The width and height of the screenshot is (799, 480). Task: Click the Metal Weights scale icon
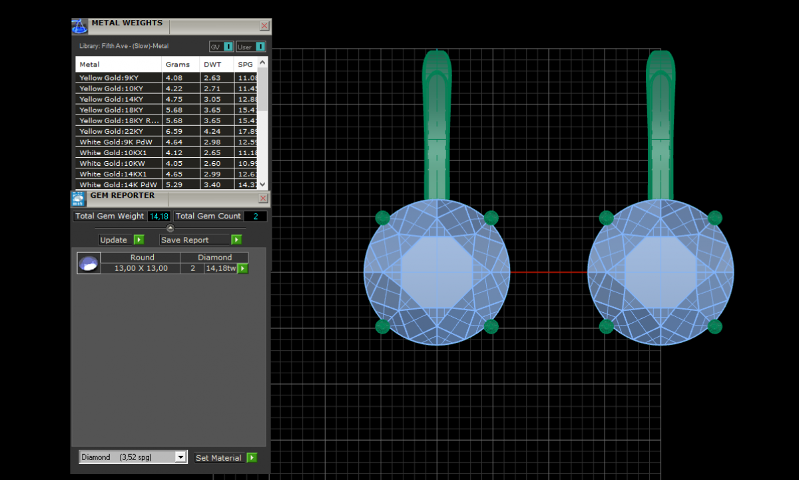[79, 27]
